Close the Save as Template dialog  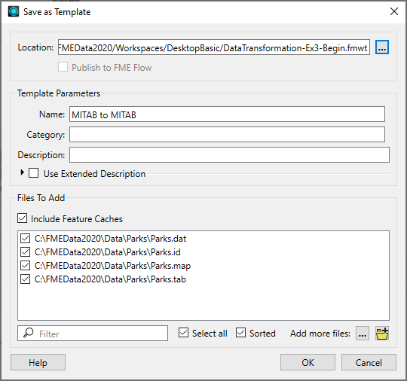394,11
